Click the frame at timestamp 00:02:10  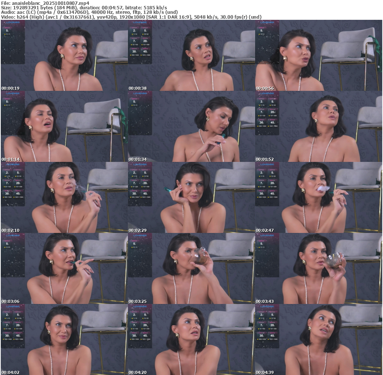tap(64, 197)
